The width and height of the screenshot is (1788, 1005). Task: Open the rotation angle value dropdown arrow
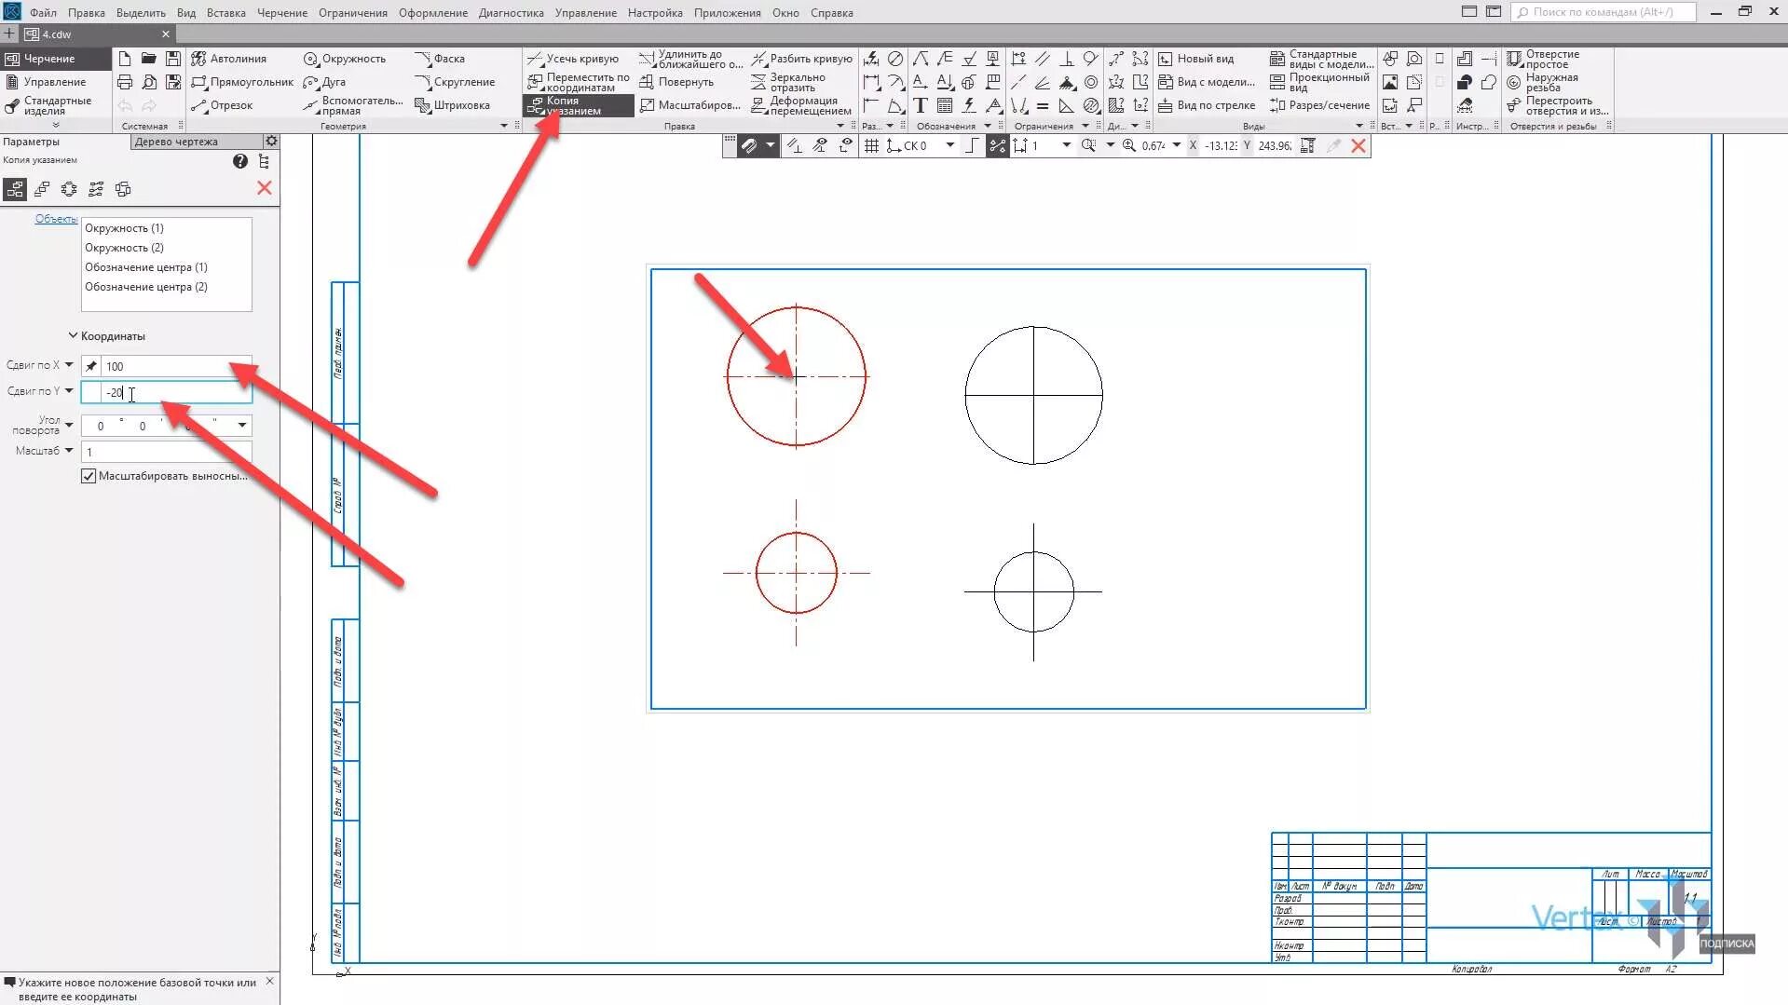click(242, 426)
